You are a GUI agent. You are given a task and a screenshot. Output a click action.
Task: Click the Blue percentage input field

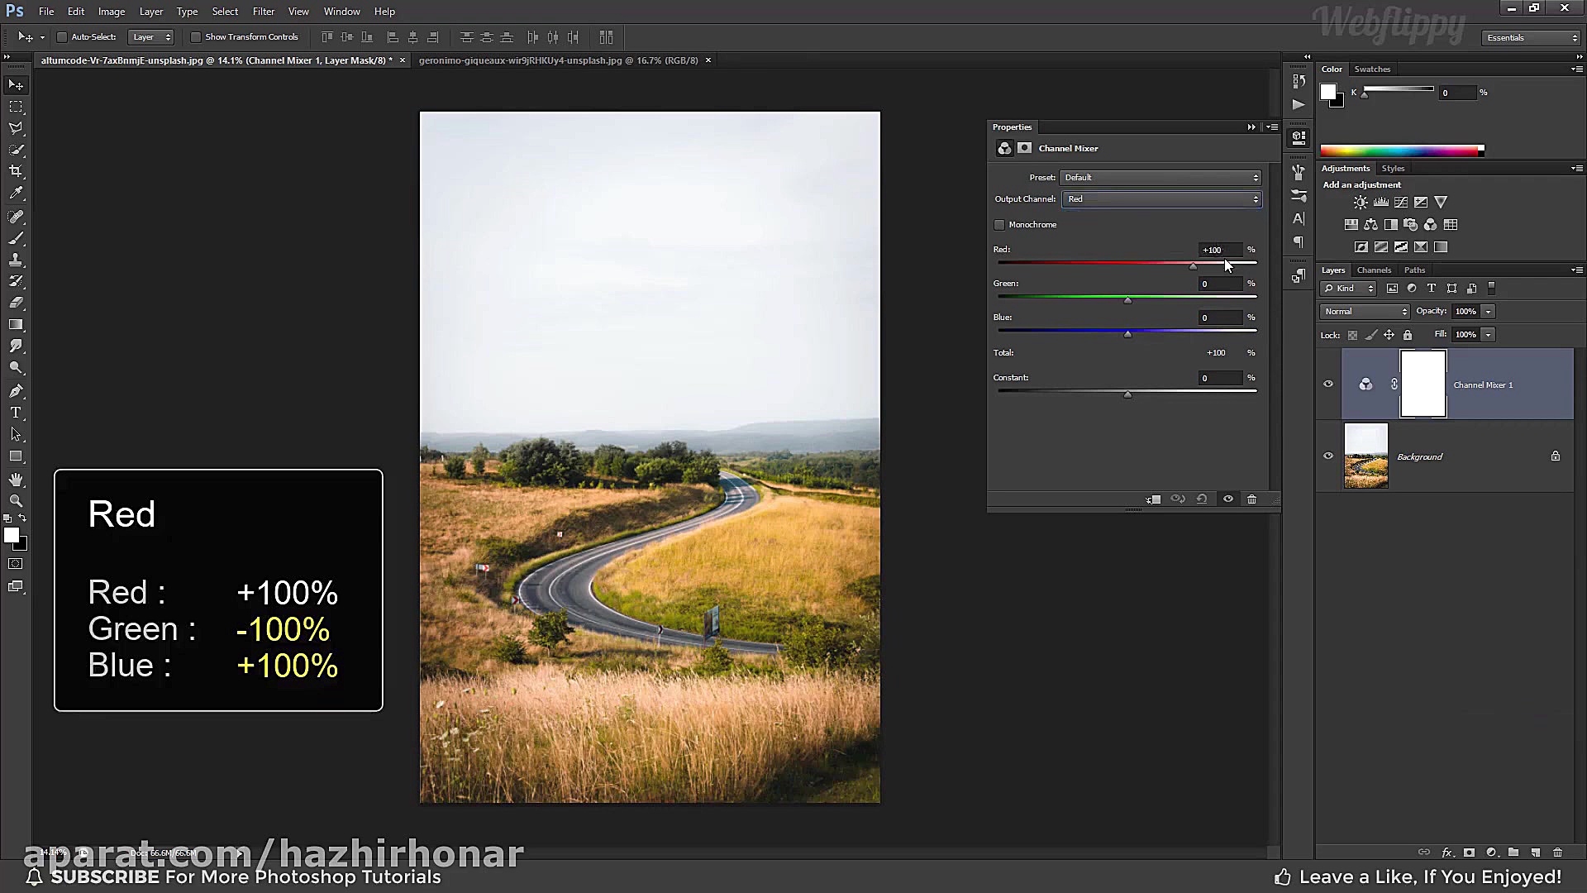tap(1220, 318)
